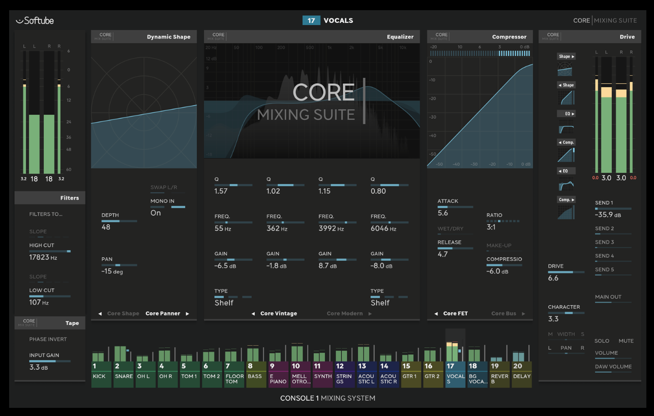Toggle PHASE INVERT in Tape section
Image resolution: width=654 pixels, height=416 pixels.
pyautogui.click(x=48, y=339)
